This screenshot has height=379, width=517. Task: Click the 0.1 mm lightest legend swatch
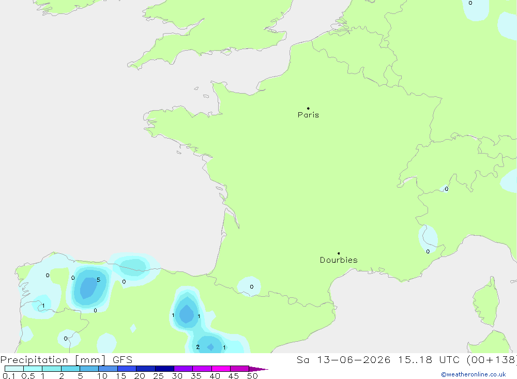(x=14, y=369)
